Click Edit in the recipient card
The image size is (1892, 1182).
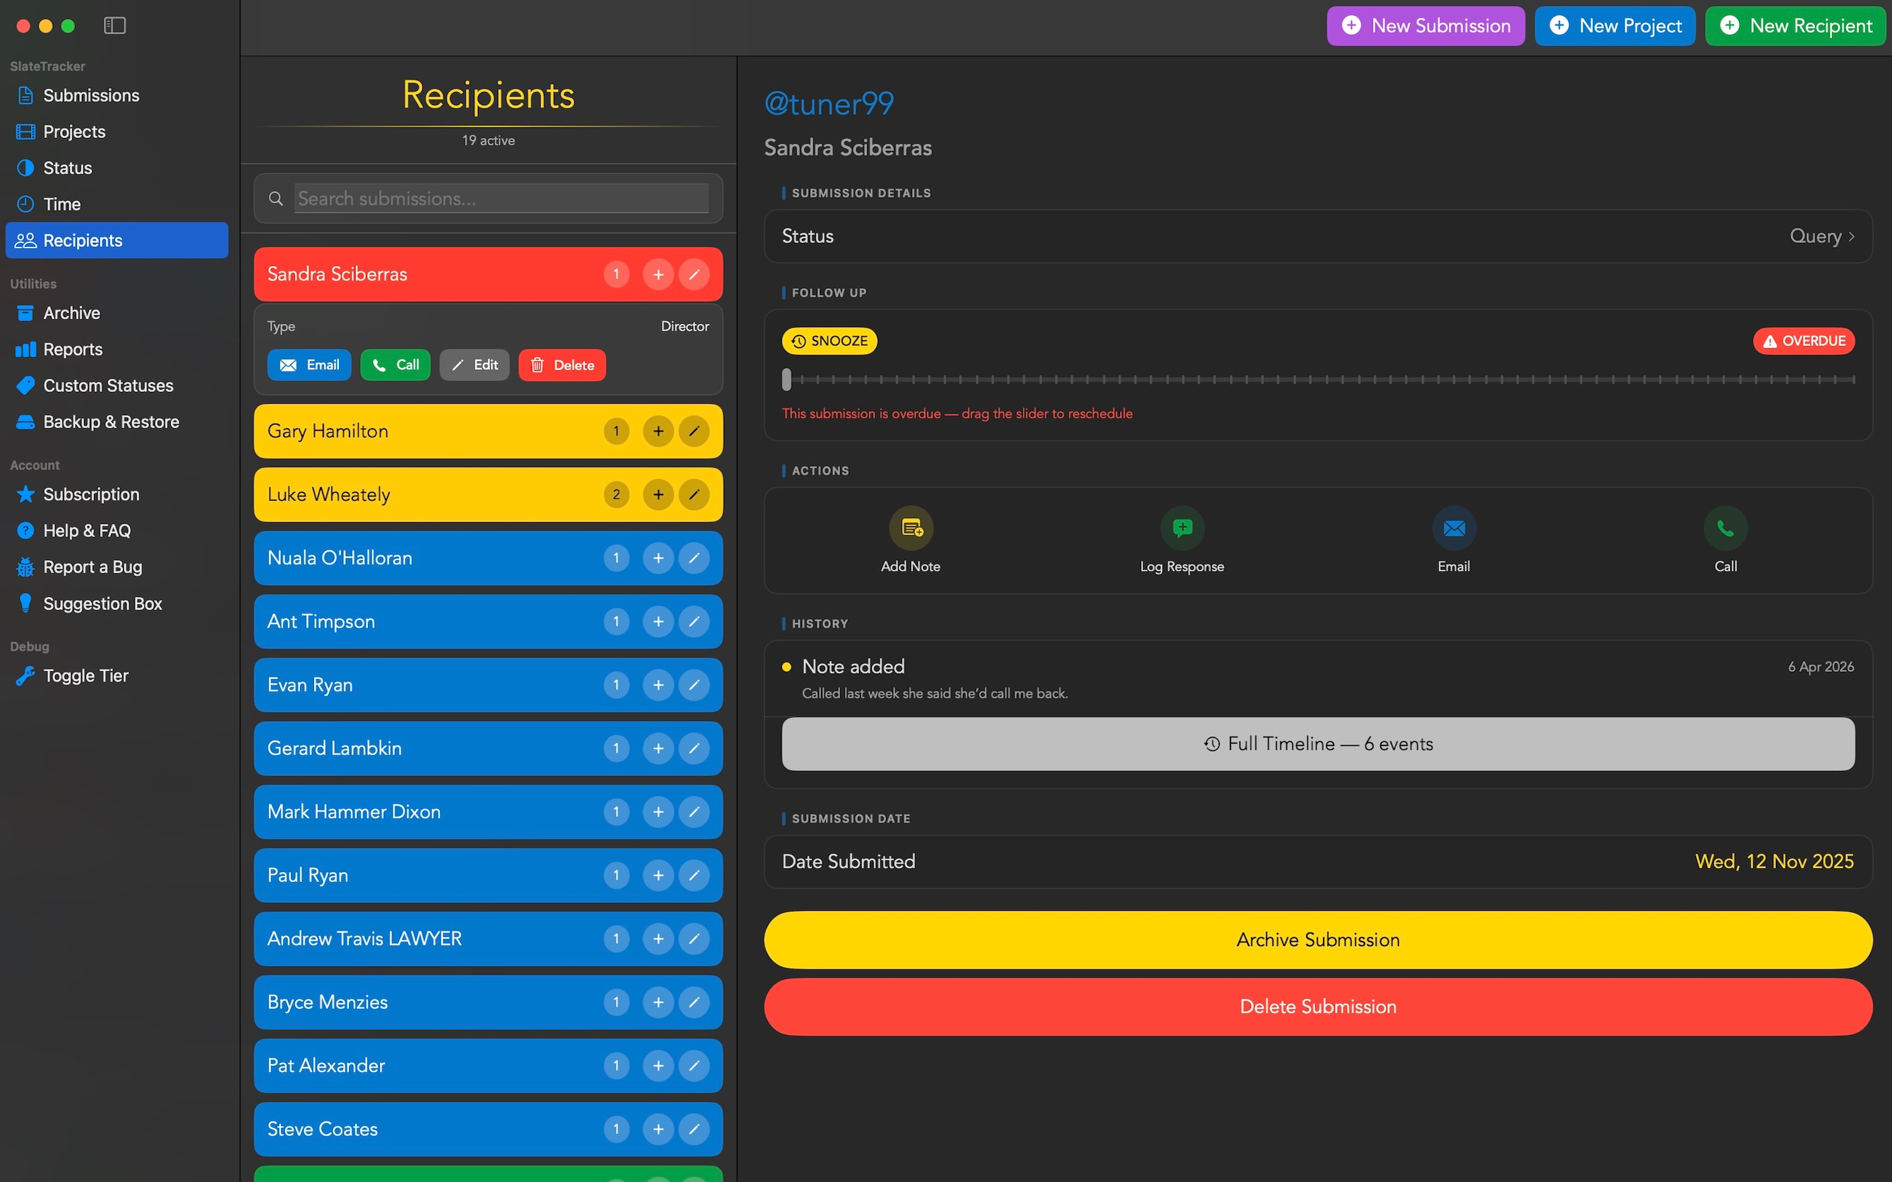click(474, 365)
